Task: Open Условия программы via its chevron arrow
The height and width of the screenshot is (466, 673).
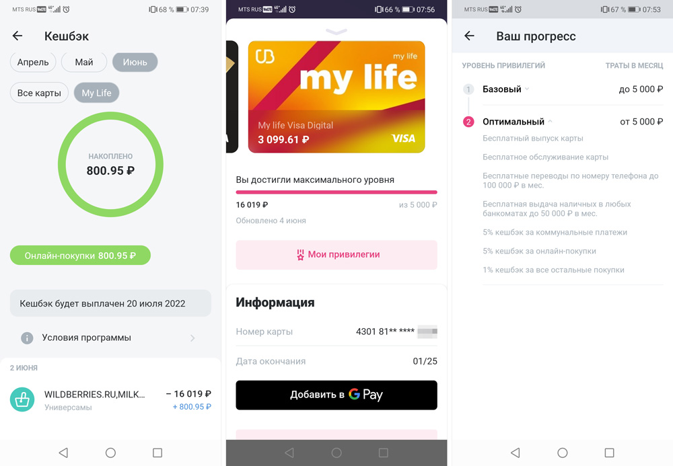Action: coord(192,338)
